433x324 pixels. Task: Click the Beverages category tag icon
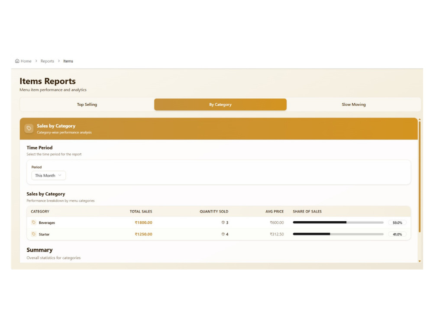(34, 222)
